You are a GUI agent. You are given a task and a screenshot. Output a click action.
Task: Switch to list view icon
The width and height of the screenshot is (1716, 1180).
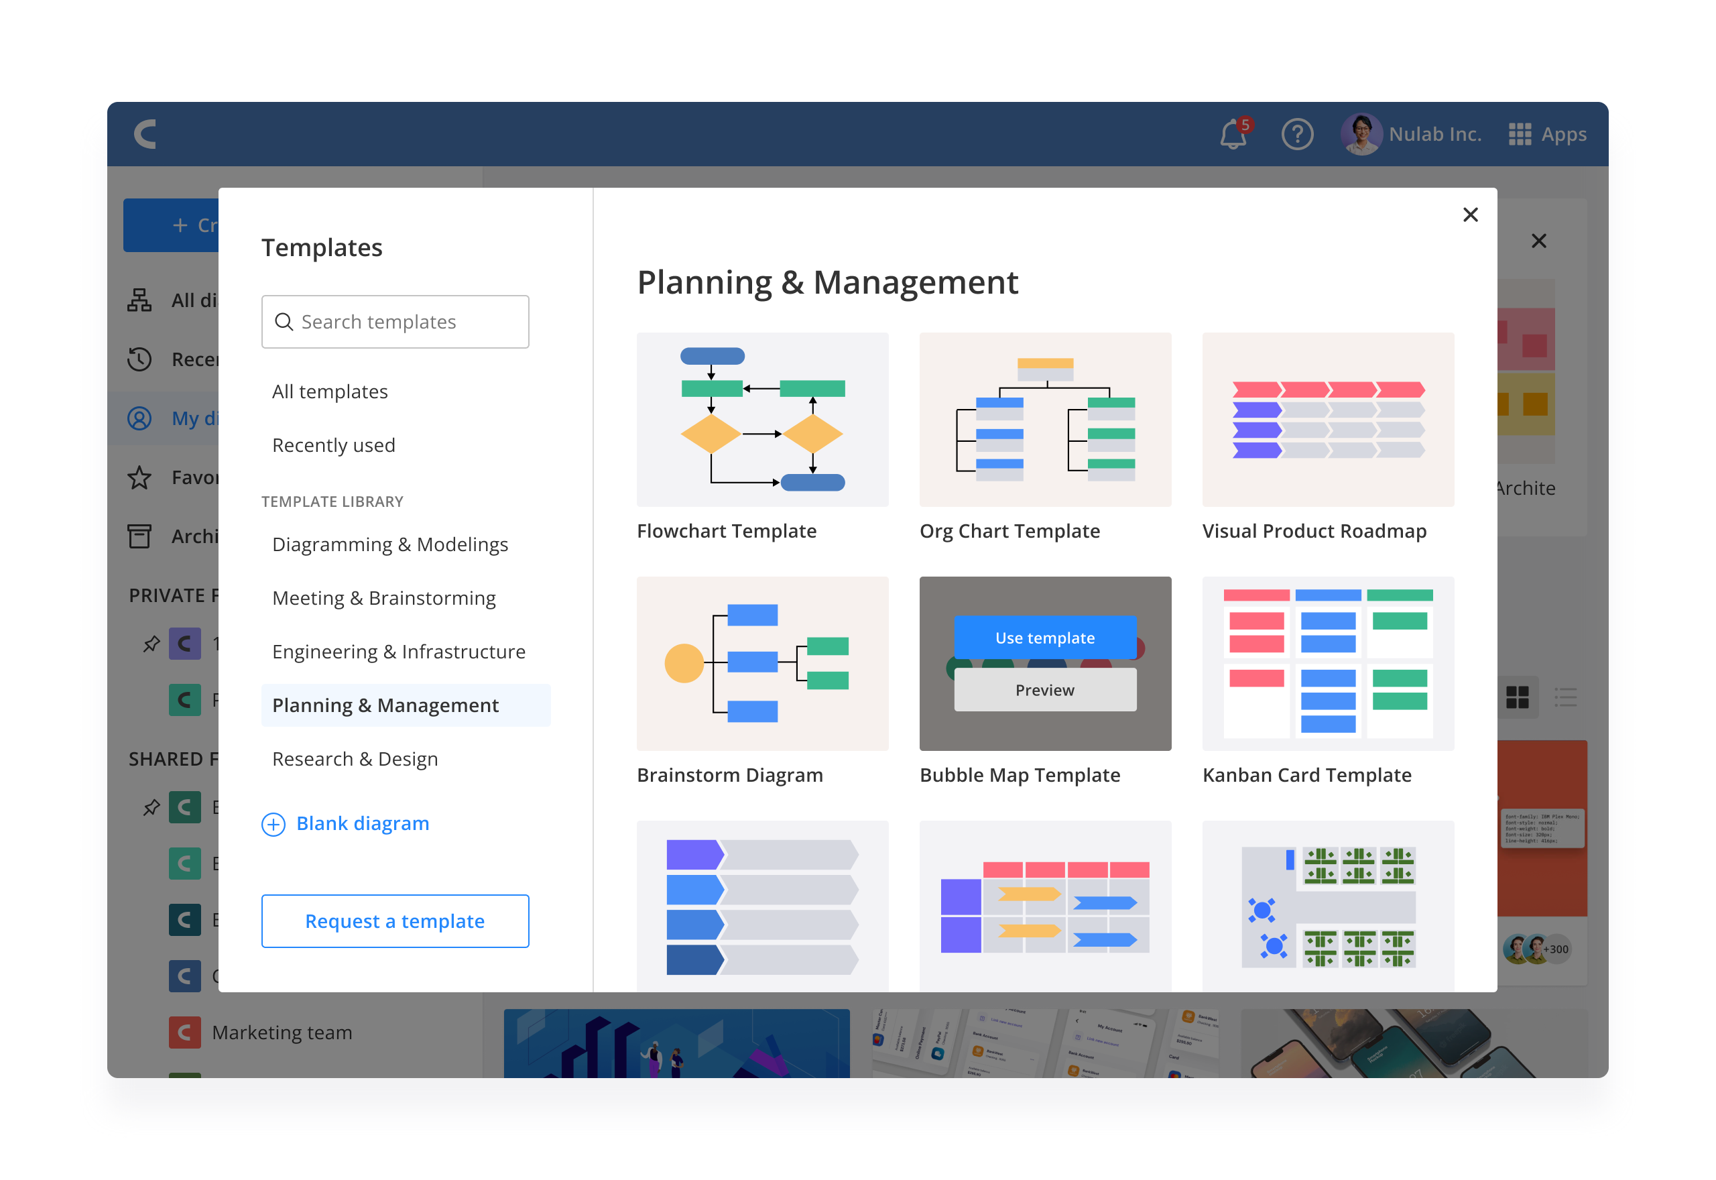(1565, 697)
